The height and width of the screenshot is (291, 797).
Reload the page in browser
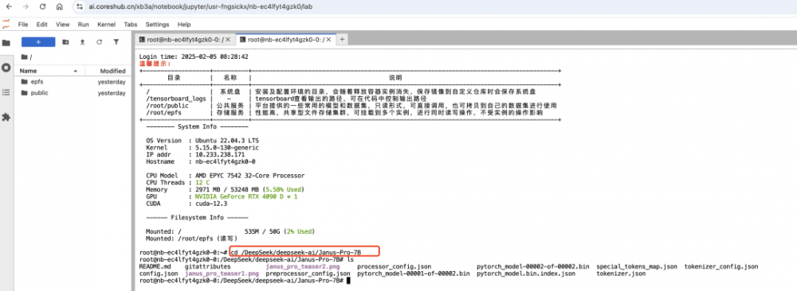[x=43, y=7]
